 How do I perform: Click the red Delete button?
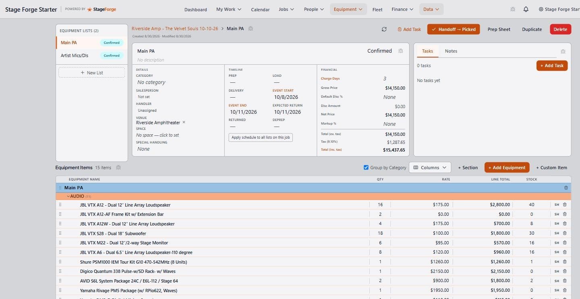[x=560, y=29]
